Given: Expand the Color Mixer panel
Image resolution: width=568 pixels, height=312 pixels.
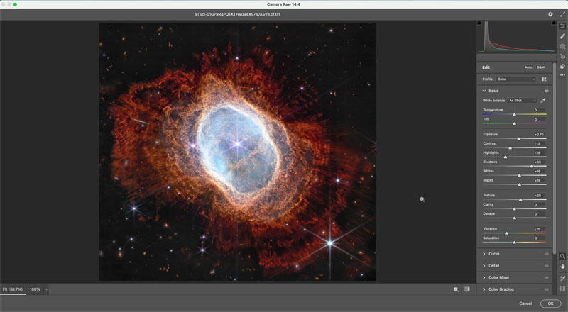Looking at the screenshot, I should (484, 278).
